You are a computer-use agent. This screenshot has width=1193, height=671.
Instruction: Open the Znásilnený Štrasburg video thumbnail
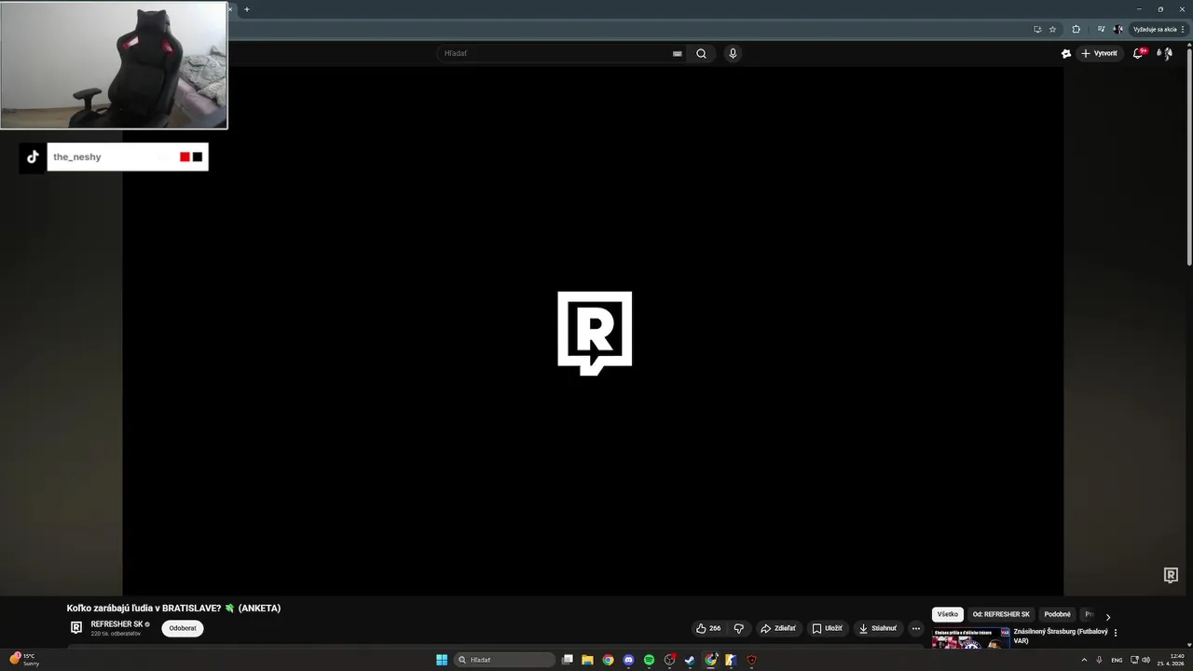970,638
